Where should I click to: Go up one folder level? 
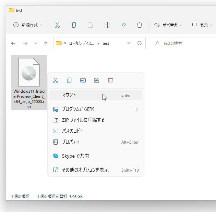point(46,43)
